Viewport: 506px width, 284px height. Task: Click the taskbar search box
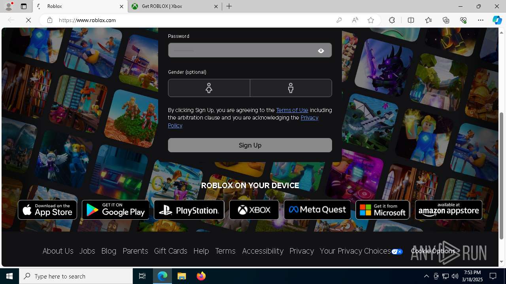click(76, 276)
